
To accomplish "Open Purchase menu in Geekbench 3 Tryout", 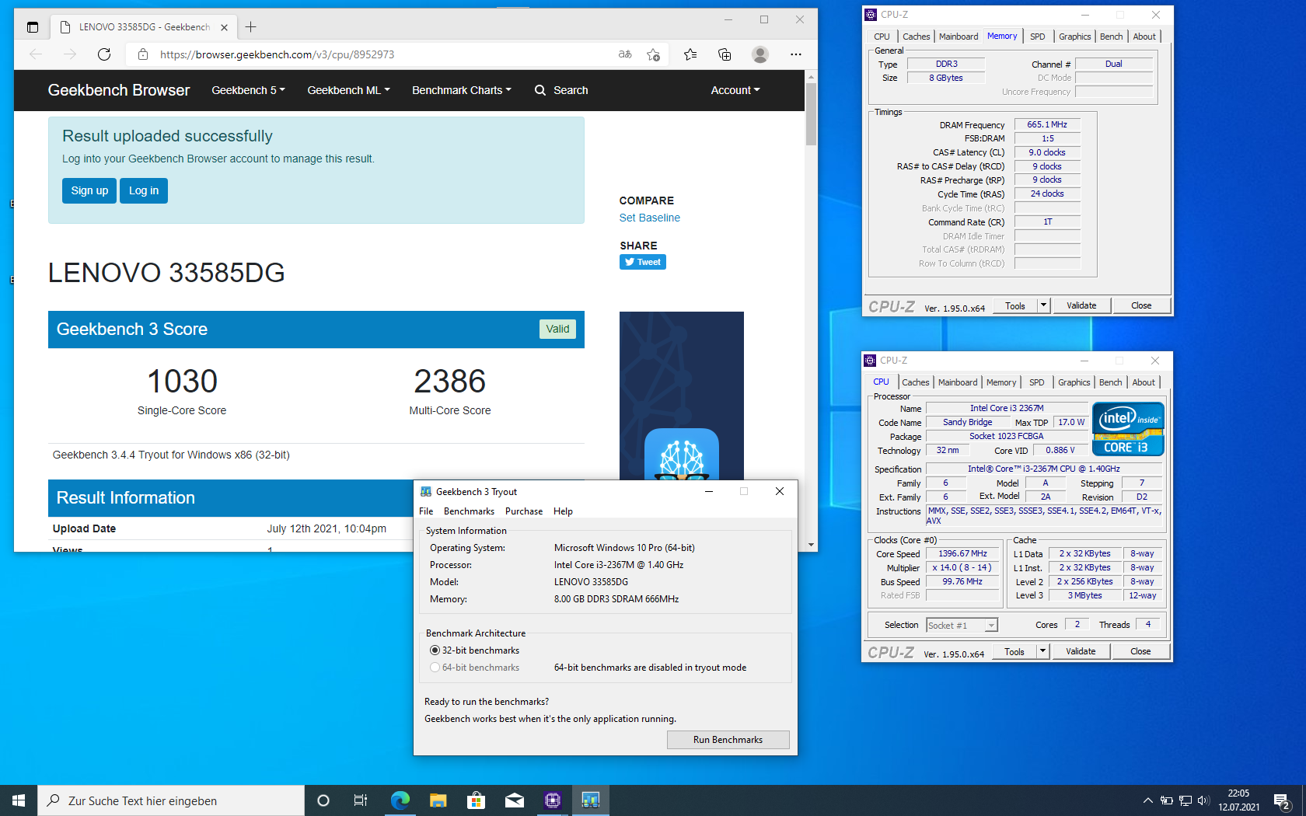I will 524,511.
